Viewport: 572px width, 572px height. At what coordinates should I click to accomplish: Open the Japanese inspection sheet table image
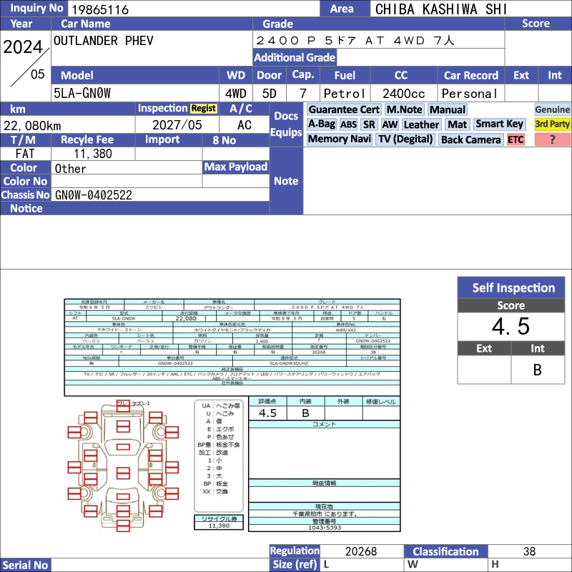click(232, 347)
